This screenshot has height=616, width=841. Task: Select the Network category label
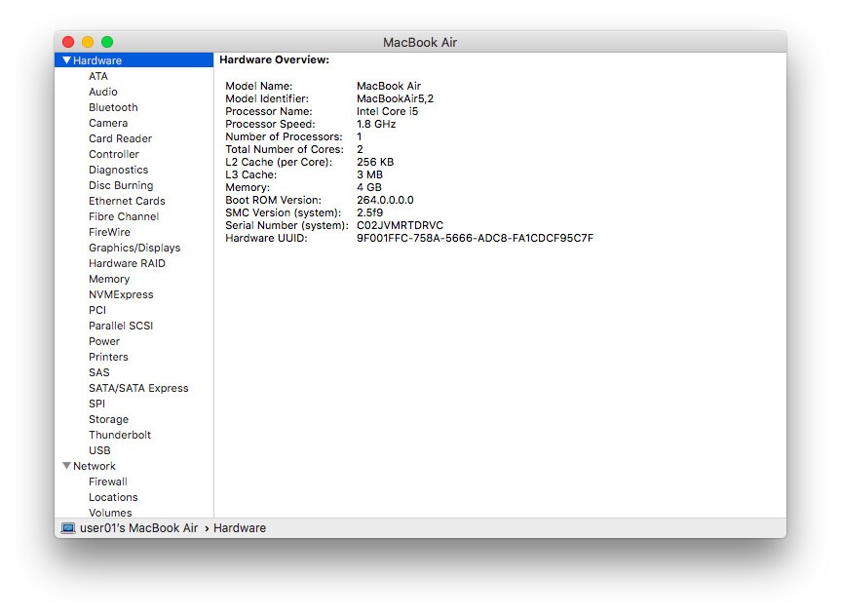(94, 466)
